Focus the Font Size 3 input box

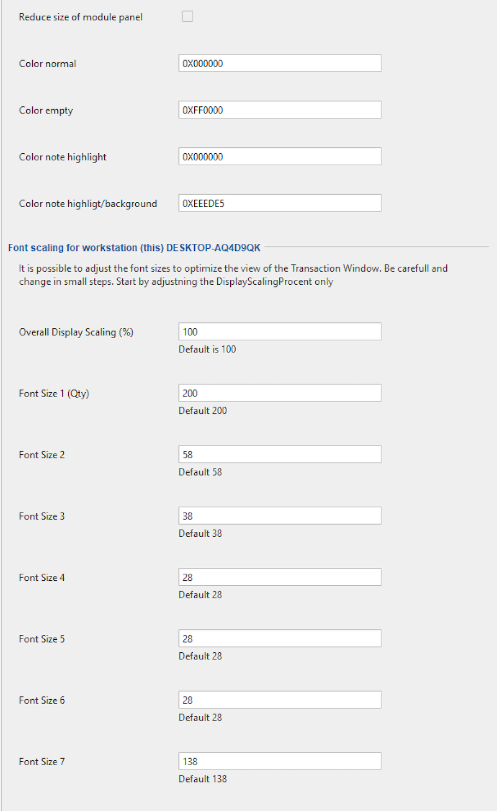pyautogui.click(x=280, y=516)
